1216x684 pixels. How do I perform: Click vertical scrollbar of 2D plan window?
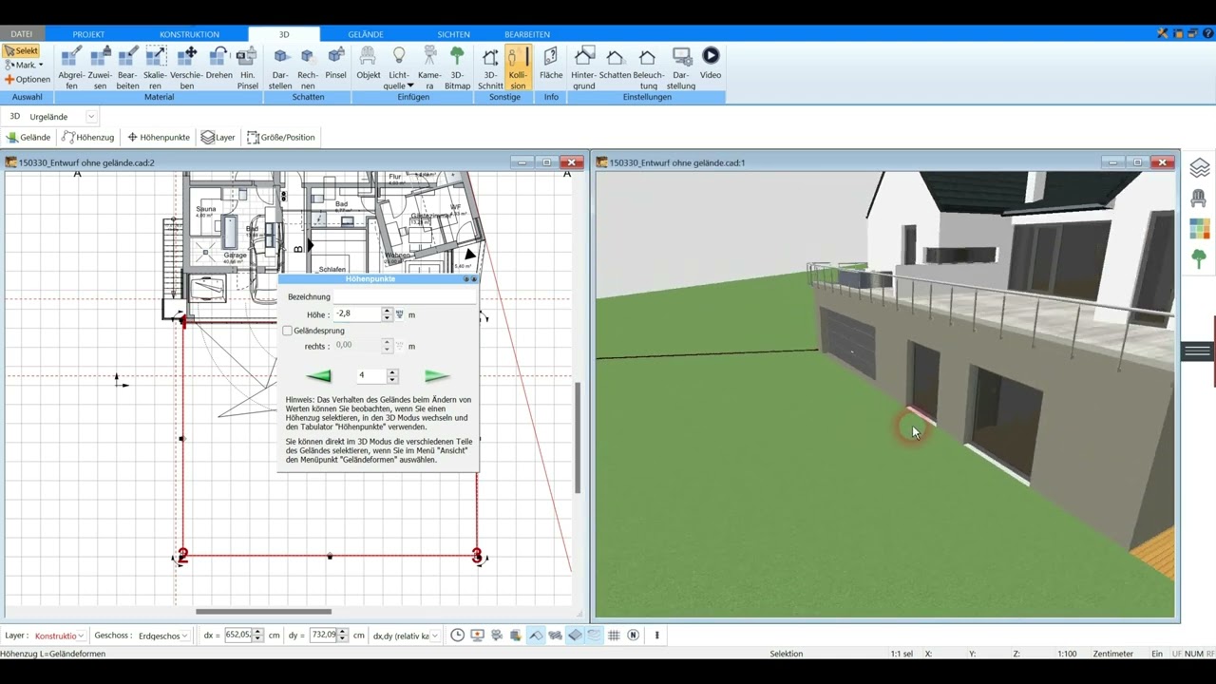point(577,437)
